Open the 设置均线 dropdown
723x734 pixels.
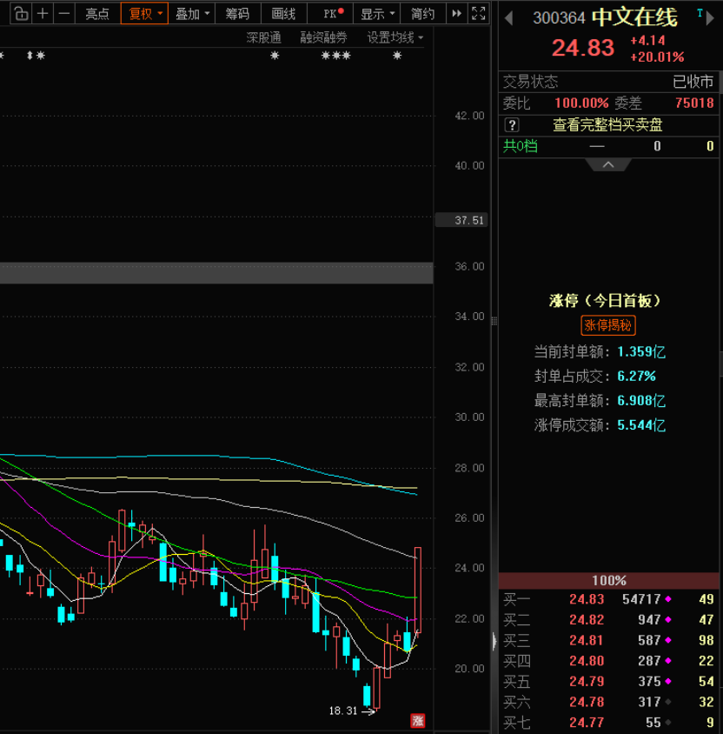click(395, 38)
